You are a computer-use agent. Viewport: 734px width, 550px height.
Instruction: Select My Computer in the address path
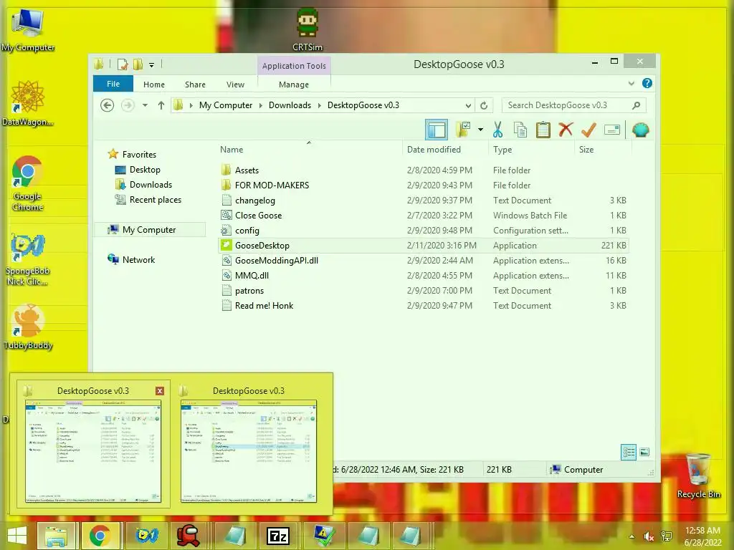tap(226, 105)
